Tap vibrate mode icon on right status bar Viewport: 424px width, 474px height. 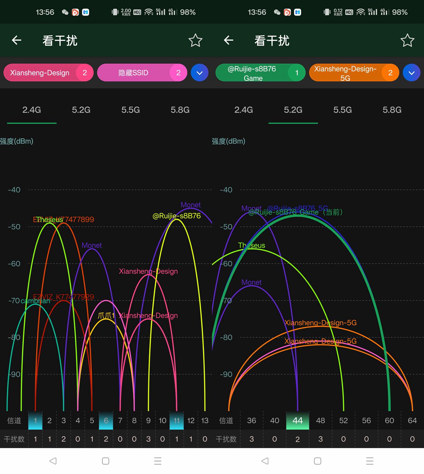tap(327, 12)
